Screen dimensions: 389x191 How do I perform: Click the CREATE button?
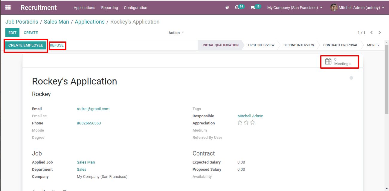click(x=31, y=33)
